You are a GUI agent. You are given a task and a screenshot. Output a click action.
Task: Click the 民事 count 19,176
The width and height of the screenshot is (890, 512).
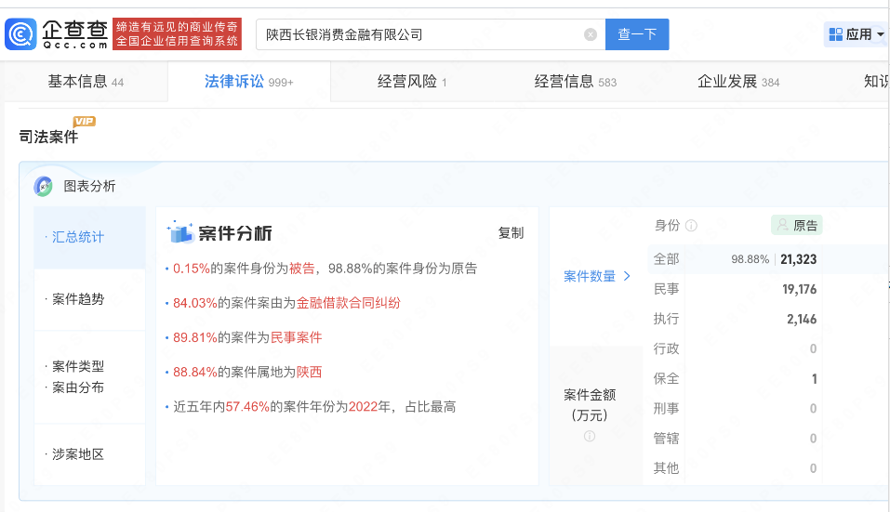(800, 290)
